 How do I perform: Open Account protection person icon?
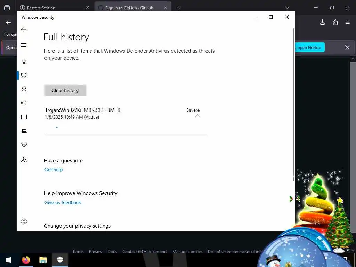coord(24,89)
